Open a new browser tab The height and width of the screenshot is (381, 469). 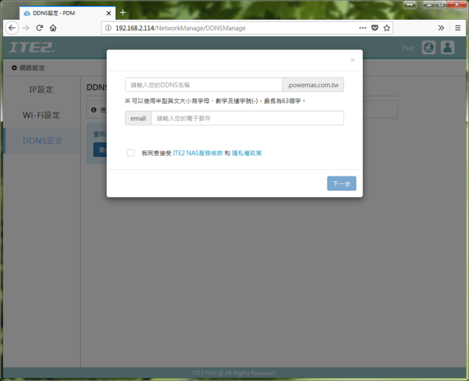click(x=123, y=12)
